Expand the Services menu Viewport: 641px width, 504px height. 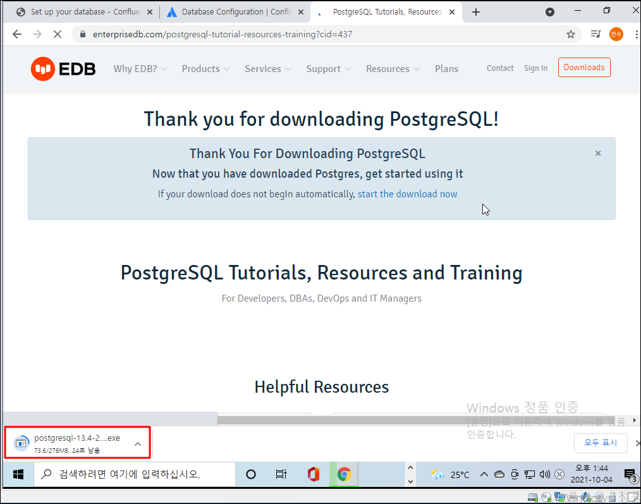coord(268,69)
